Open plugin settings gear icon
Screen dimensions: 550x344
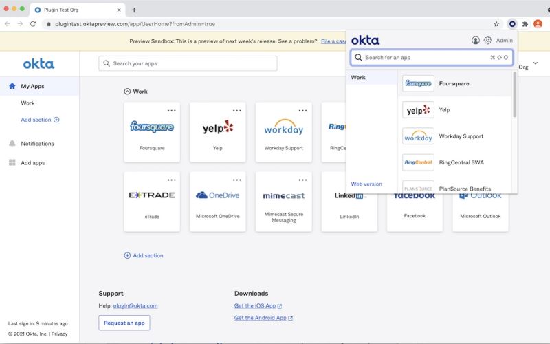[x=487, y=41]
